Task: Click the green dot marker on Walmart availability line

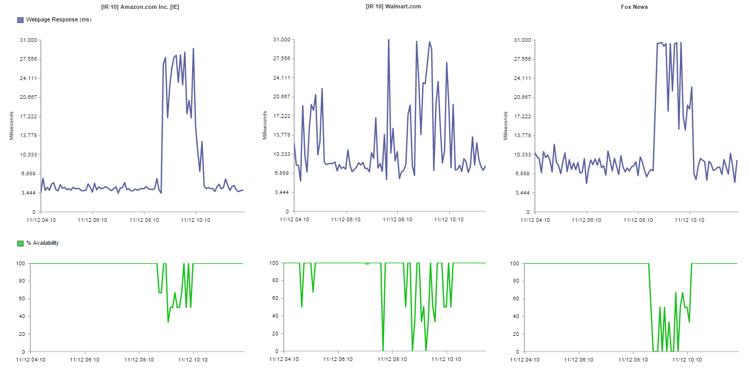Action: (x=367, y=263)
